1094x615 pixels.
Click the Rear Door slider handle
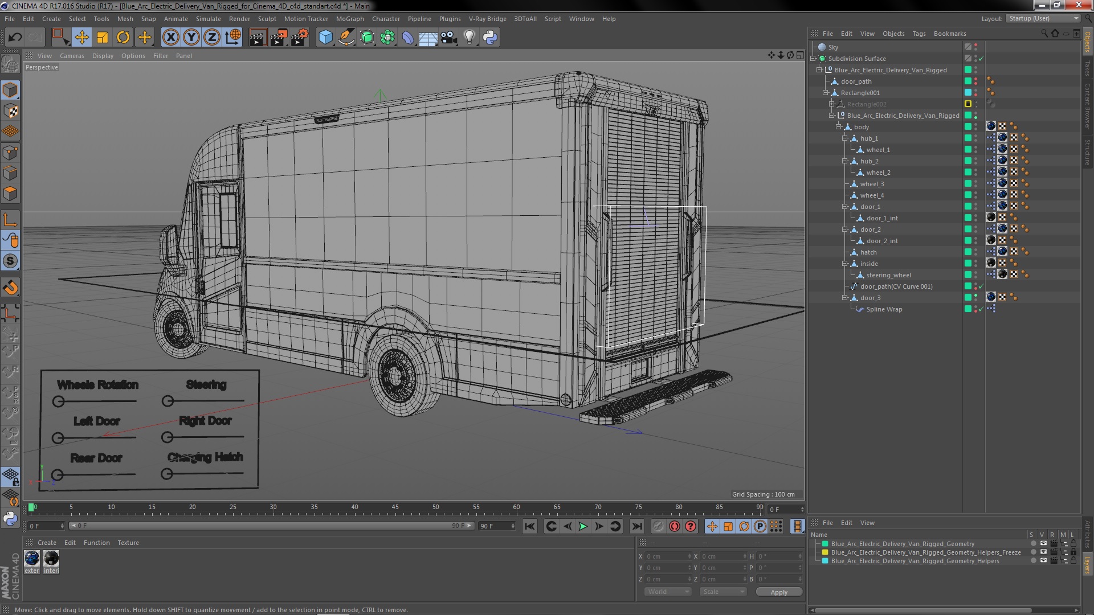point(57,475)
